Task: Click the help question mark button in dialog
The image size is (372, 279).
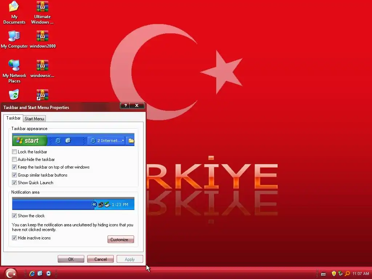Action: tap(125, 105)
